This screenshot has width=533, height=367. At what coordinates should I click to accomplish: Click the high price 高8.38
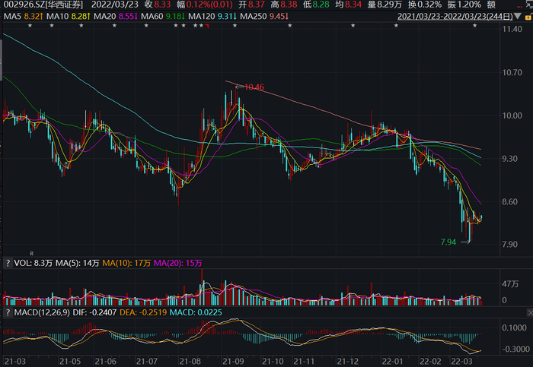pos(284,5)
